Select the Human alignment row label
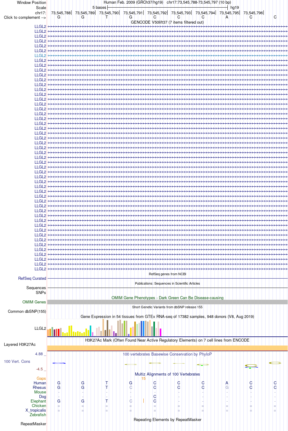This screenshot has height=431, width=288. click(40, 383)
